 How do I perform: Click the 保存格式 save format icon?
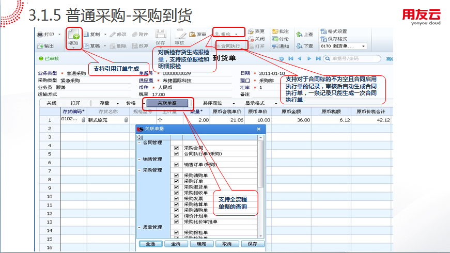(324, 39)
